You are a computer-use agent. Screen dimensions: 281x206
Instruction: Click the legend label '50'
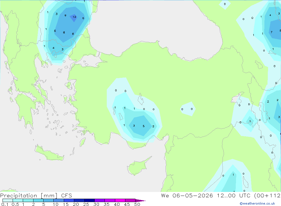click(137, 204)
